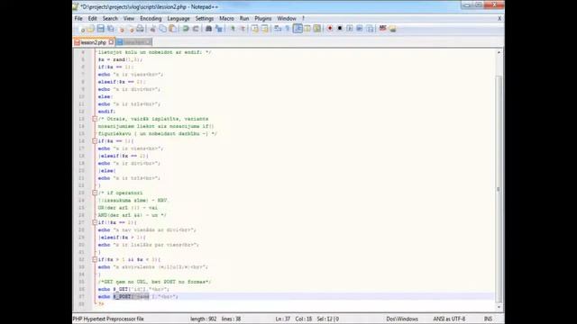577x324 pixels.
Task: Click the Paste clipboard icon
Action: coord(172,29)
